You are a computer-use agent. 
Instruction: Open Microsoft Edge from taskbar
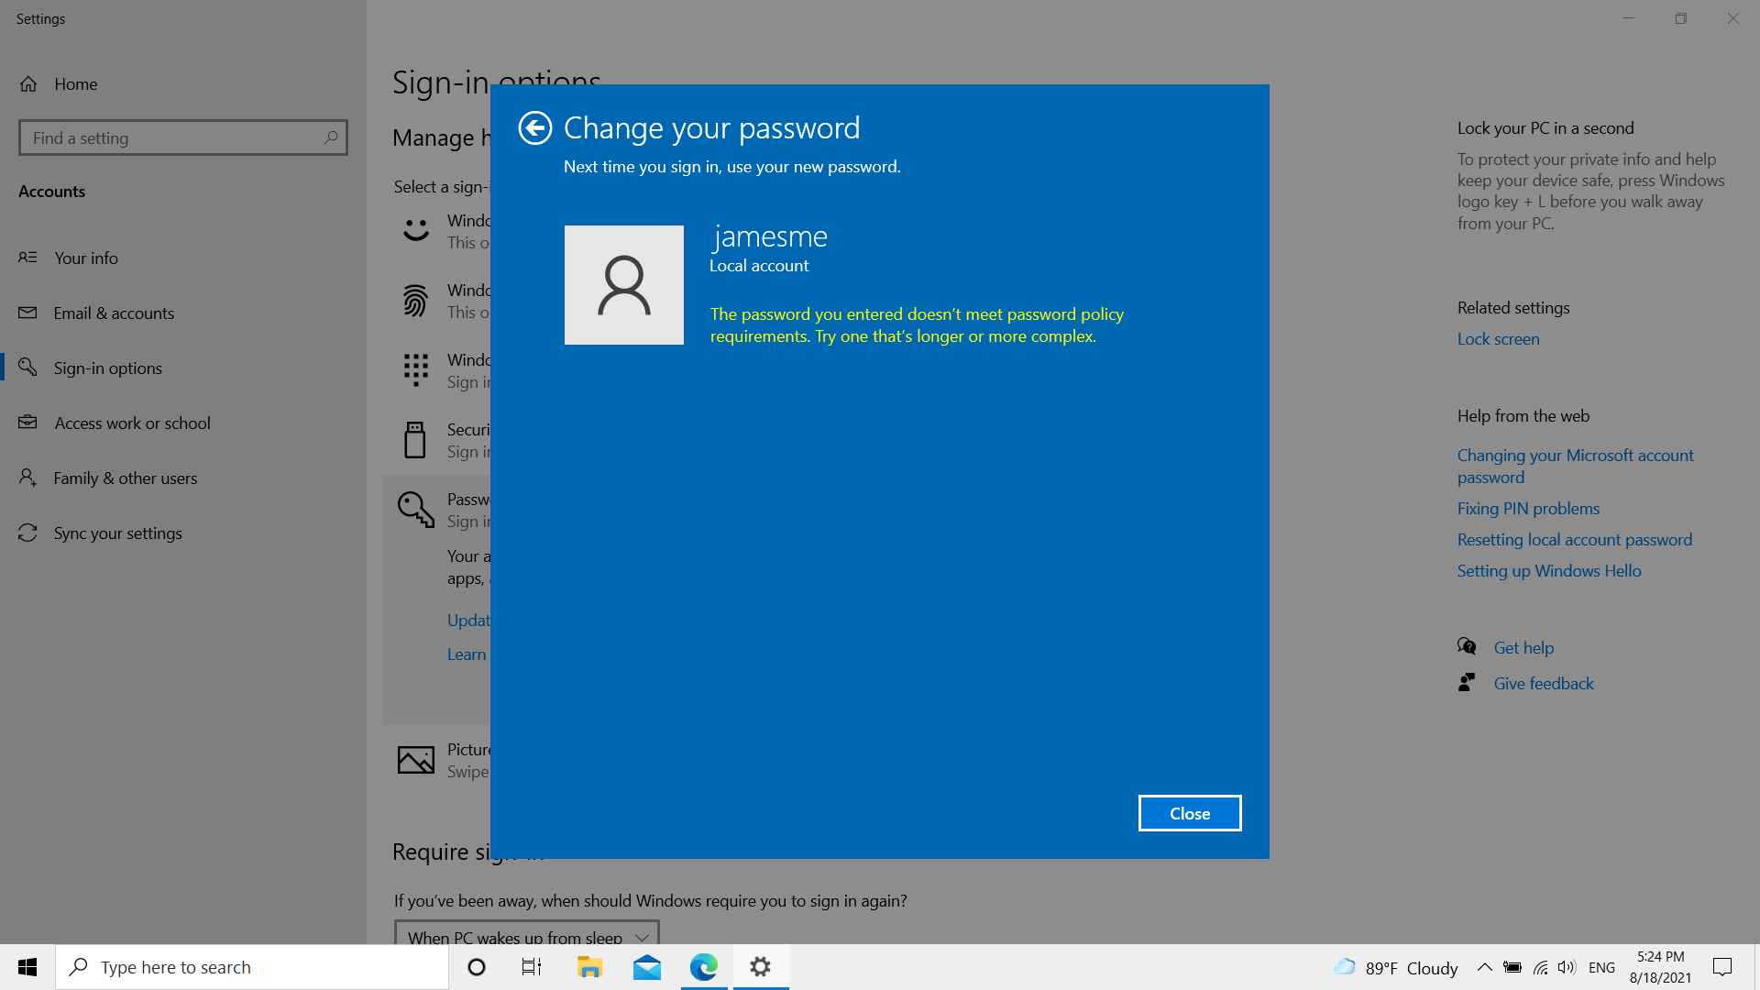[x=704, y=967]
